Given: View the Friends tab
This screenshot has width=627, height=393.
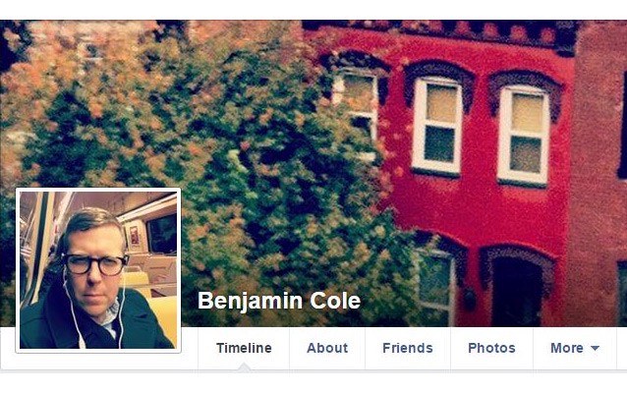Looking at the screenshot, I should tap(408, 348).
